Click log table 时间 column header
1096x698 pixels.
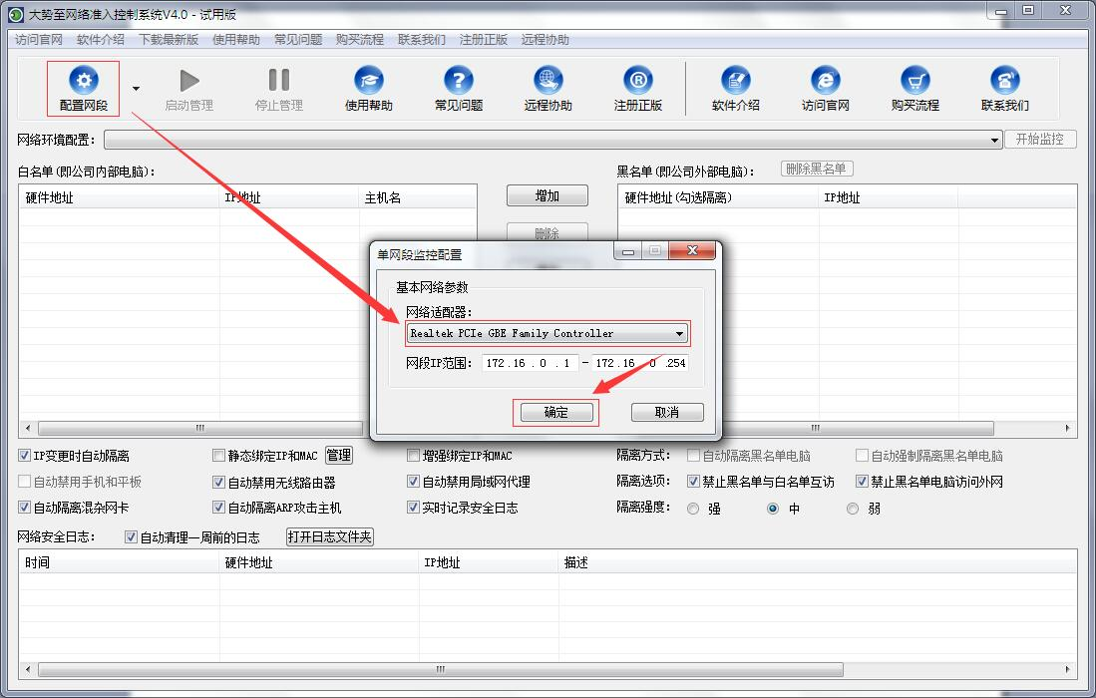point(119,562)
